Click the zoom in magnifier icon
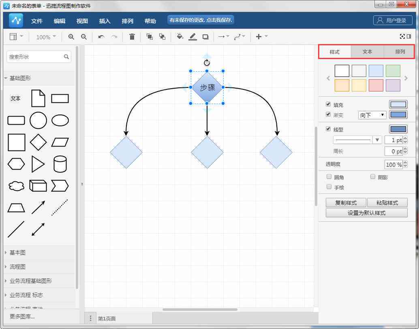The height and width of the screenshot is (329, 419). [71, 37]
